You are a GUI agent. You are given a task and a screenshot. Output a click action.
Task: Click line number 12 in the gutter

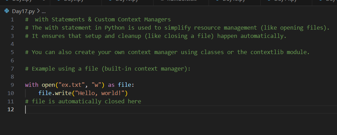[x=11, y=110]
